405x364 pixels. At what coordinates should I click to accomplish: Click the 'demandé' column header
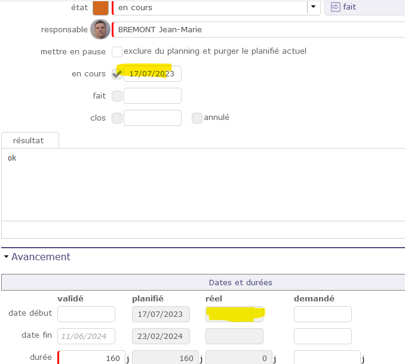pyautogui.click(x=314, y=298)
